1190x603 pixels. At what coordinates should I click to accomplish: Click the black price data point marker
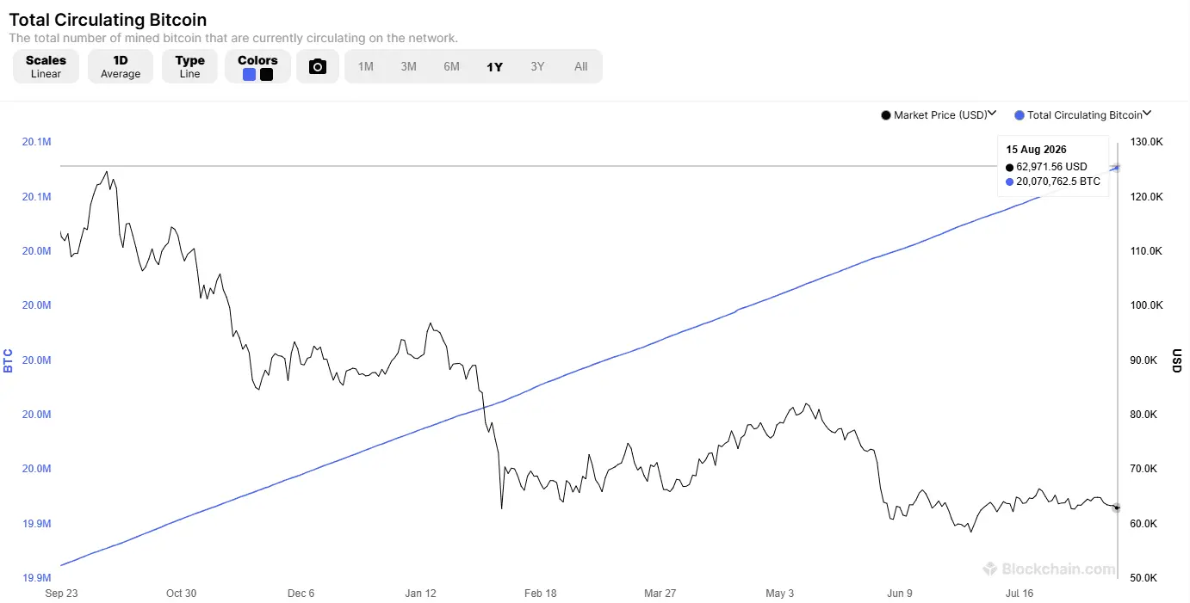pos(1118,508)
